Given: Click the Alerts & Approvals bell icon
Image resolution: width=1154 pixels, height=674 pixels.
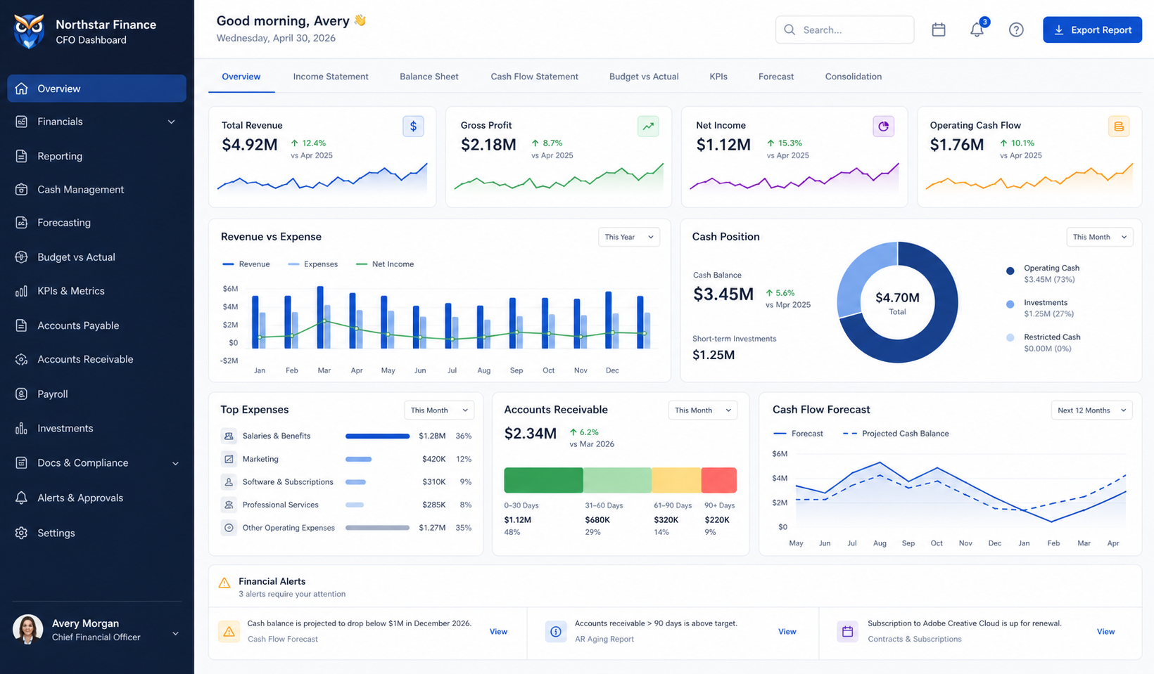Looking at the screenshot, I should [22, 498].
